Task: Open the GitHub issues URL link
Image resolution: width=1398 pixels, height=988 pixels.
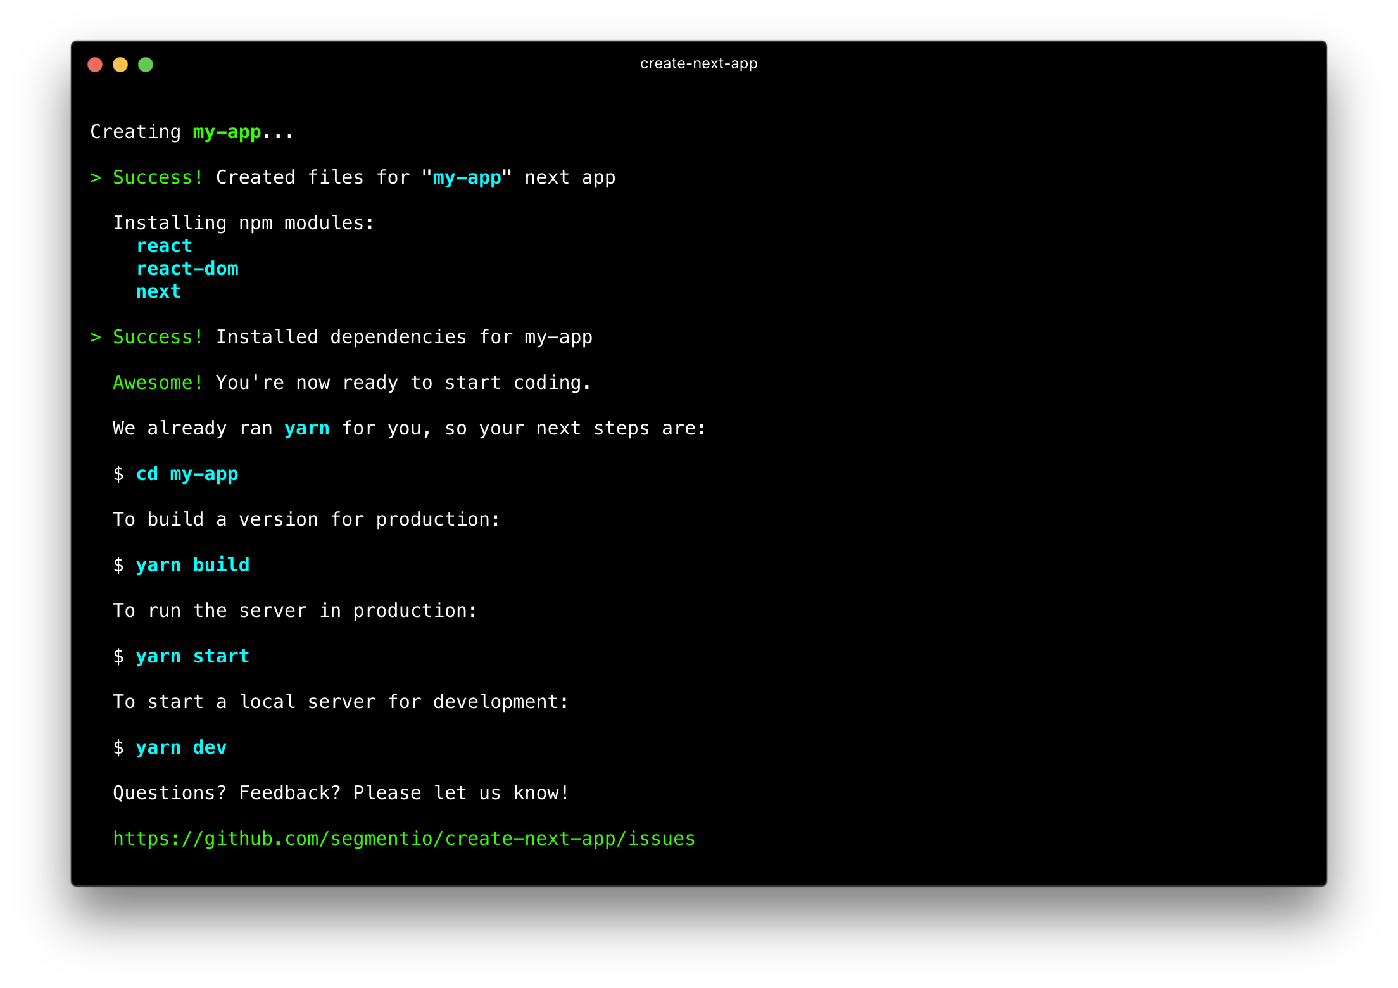Action: (403, 839)
